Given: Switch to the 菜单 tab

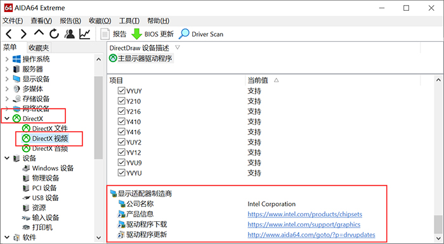Looking at the screenshot, I should (x=10, y=48).
